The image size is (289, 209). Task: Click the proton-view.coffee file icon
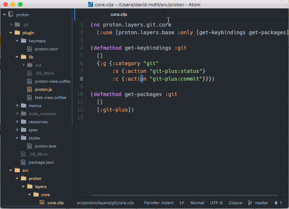[29, 81]
